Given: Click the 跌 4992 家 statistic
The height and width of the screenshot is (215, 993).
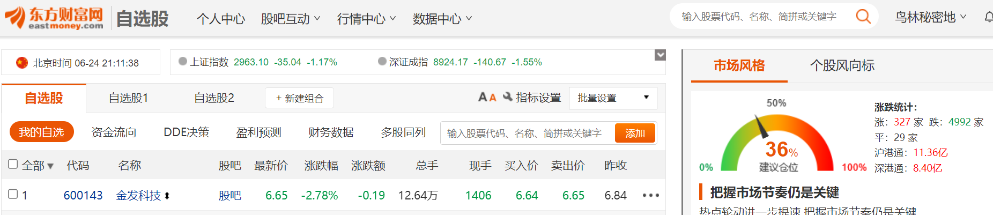Looking at the screenshot, I should click(x=957, y=122).
